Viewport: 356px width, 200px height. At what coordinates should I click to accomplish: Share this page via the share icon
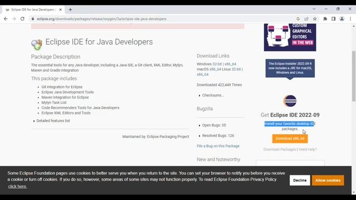pyautogui.click(x=306, y=19)
